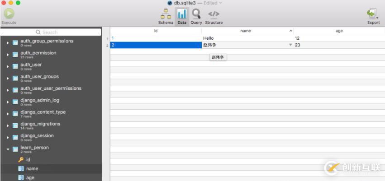385x181 pixels.
Task: Expand the auth_user_groups table
Action: pyautogui.click(x=8, y=79)
